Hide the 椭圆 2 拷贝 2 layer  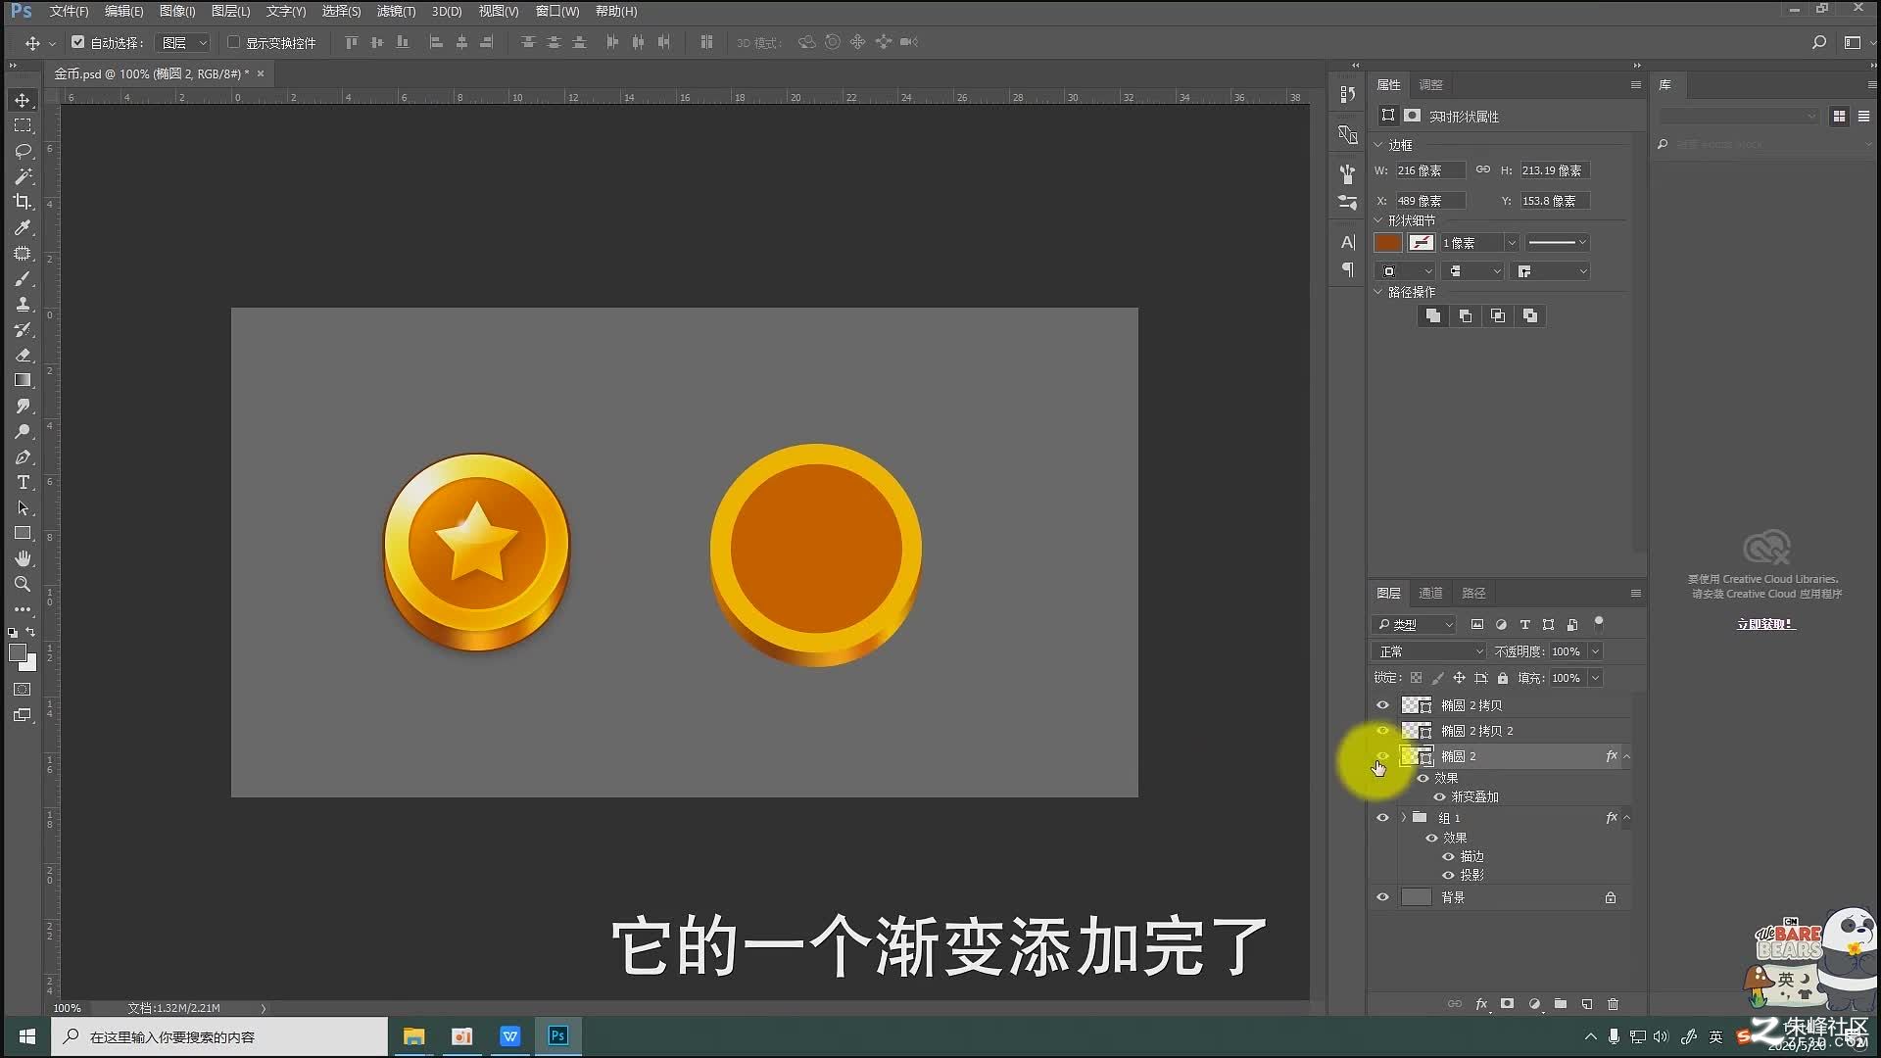(x=1382, y=731)
